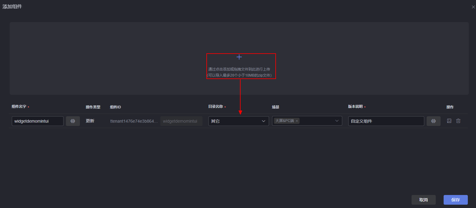476x208 pixels.
Task: Edit the 版本说明 field 自定义组件
Action: [x=386, y=121]
